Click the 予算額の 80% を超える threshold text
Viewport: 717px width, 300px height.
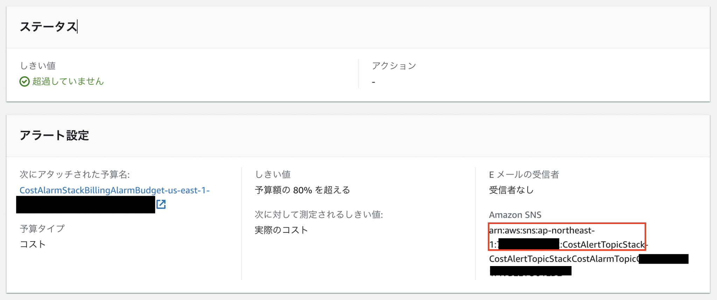[x=302, y=190]
